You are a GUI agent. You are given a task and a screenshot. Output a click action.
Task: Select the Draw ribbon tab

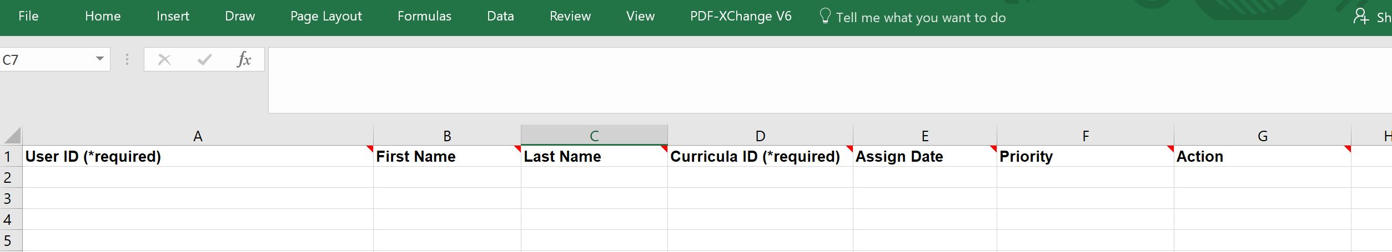(240, 17)
